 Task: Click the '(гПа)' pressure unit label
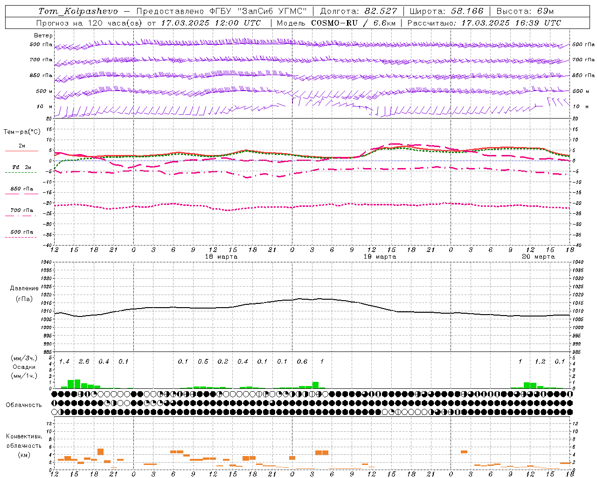coord(23,299)
